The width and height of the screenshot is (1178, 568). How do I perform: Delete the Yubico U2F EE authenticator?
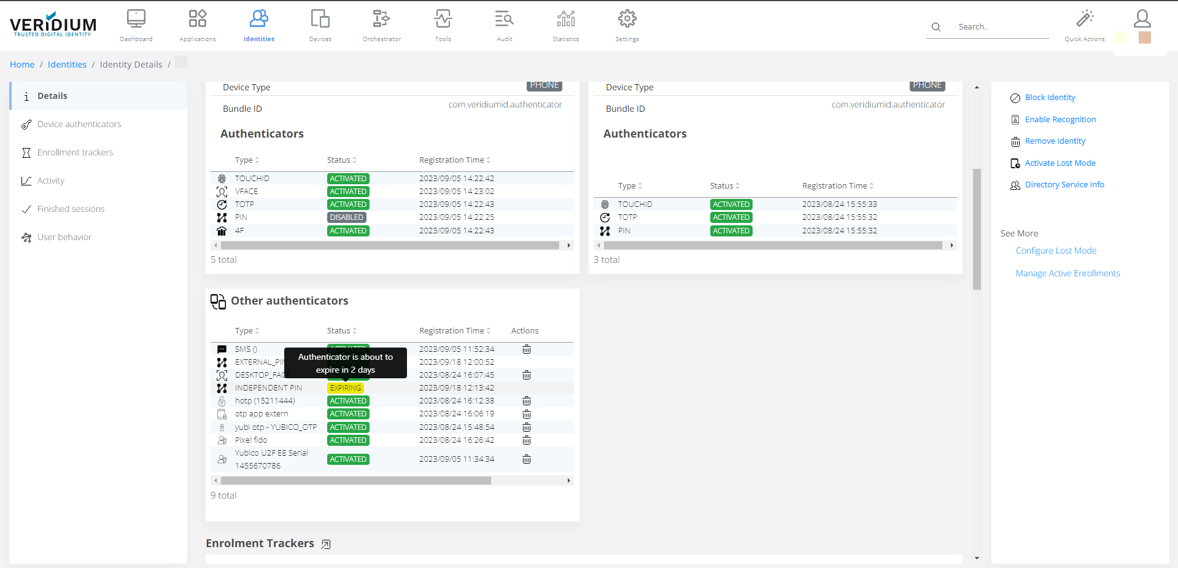click(x=527, y=459)
